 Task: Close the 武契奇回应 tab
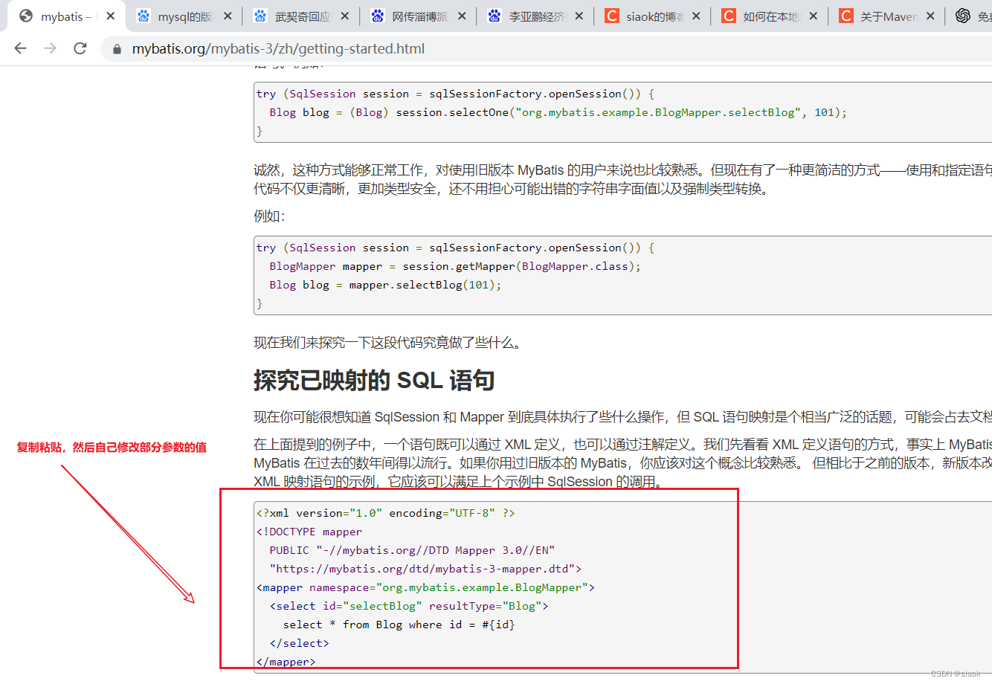tap(344, 16)
